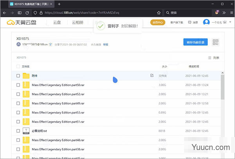
Task: Click the rar icon for part50.rar
Action: [26, 85]
